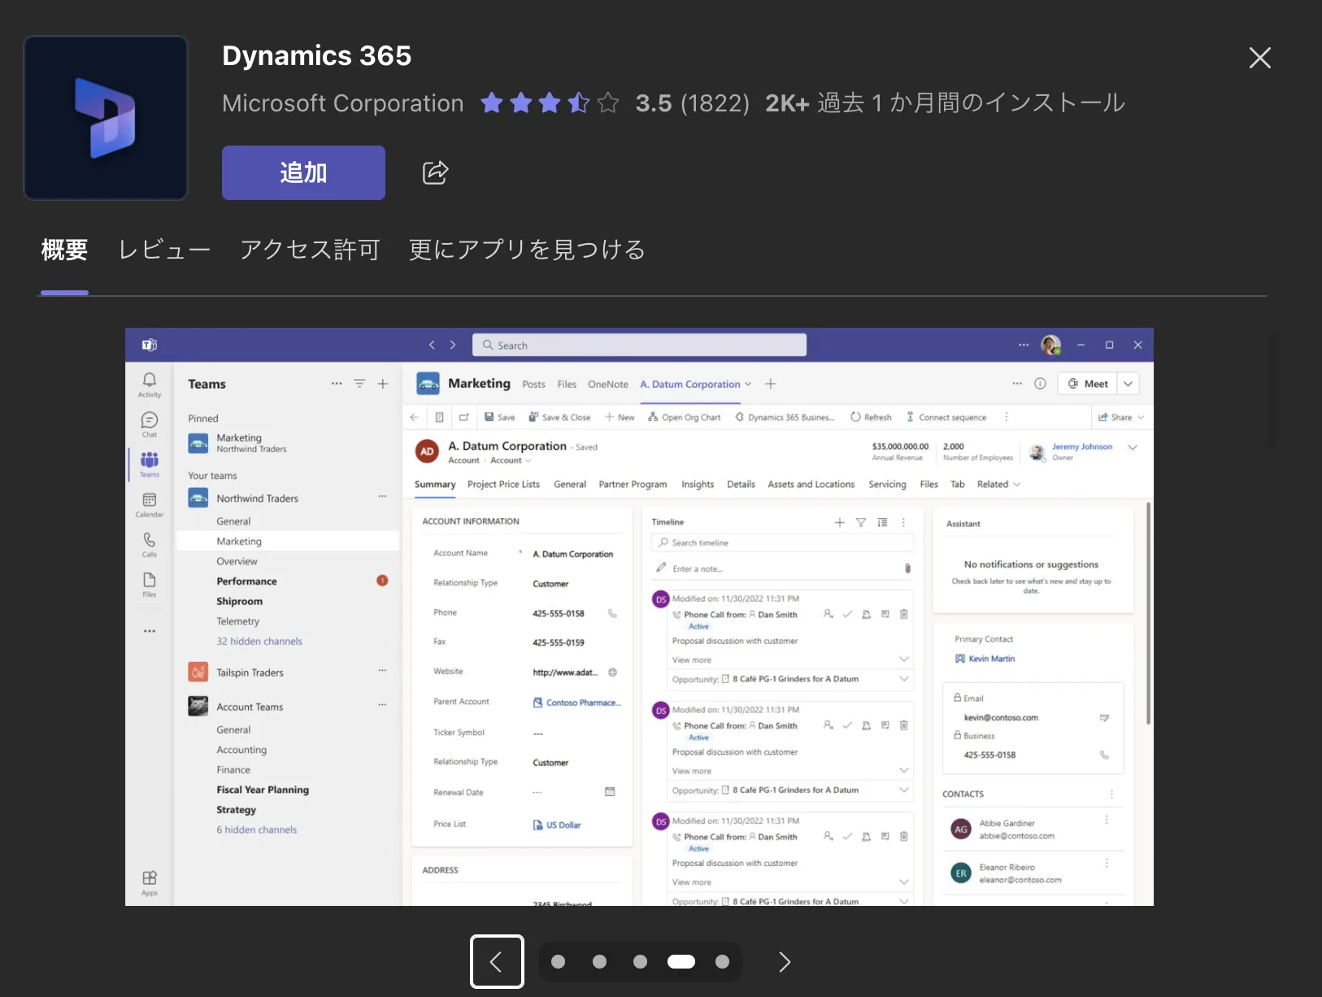Click the Fiscal Year Planning channel in the preview
Viewport: 1322px width, 997px height.
(263, 790)
